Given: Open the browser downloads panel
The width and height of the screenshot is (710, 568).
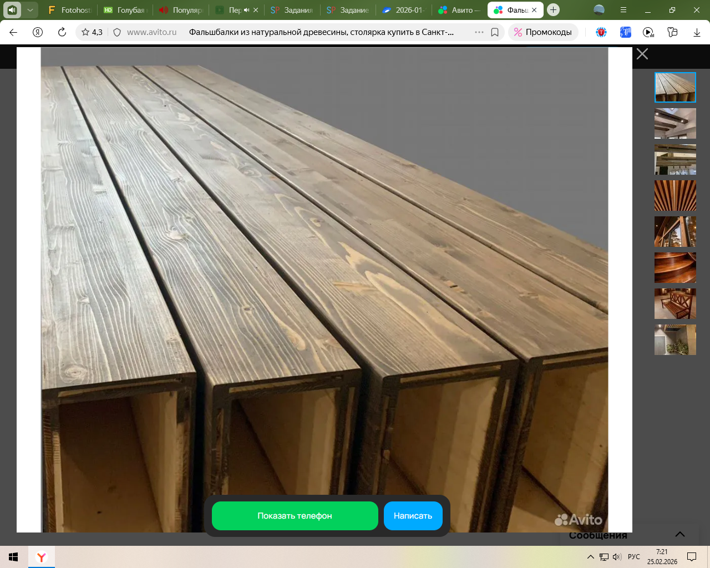Looking at the screenshot, I should pos(697,32).
